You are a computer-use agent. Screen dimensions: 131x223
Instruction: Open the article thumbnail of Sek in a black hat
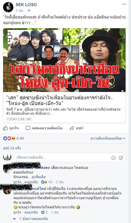pyautogui.click(x=64, y=60)
